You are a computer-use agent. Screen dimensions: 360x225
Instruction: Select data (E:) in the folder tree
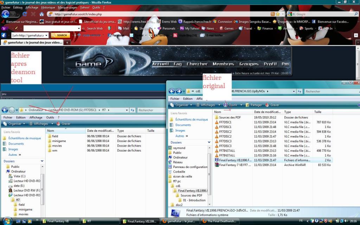click(19, 186)
